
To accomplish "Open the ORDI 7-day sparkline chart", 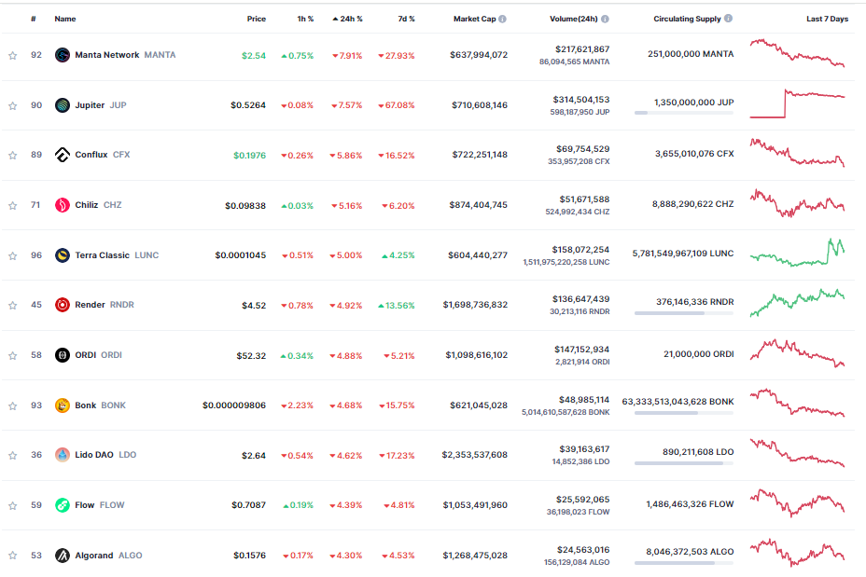I will click(797, 354).
